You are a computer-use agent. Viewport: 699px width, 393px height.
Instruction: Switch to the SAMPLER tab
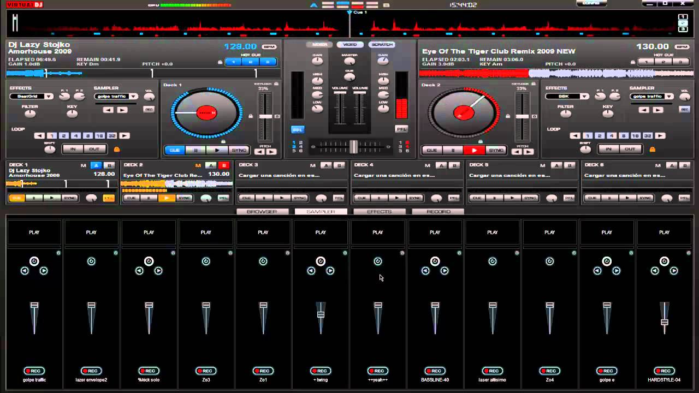321,212
